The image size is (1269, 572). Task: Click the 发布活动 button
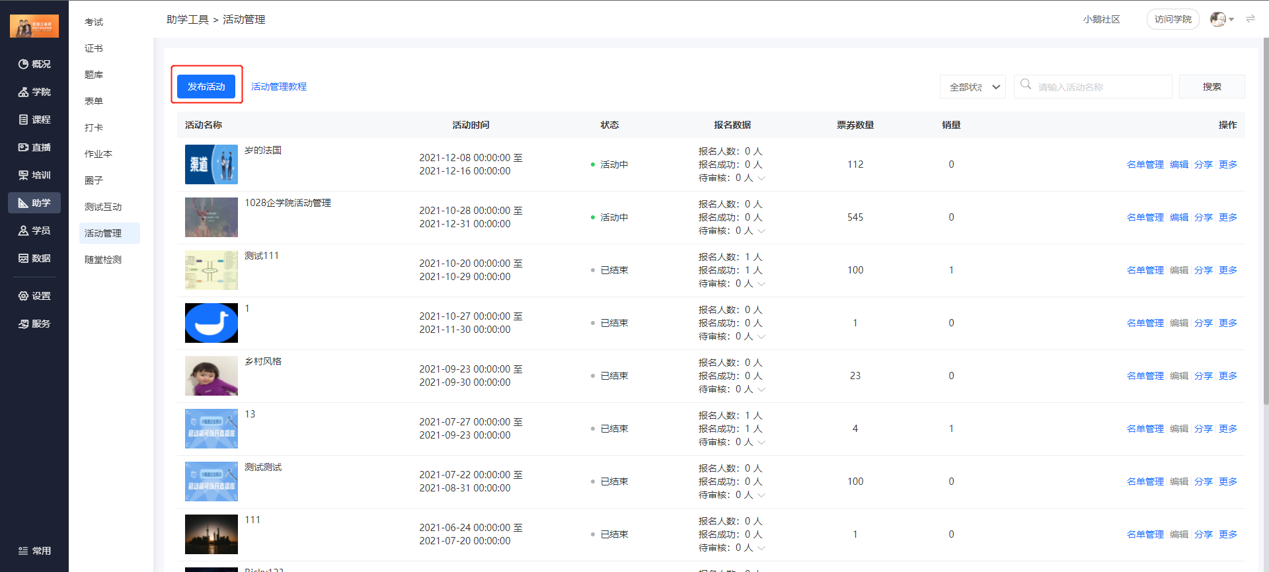coord(206,87)
